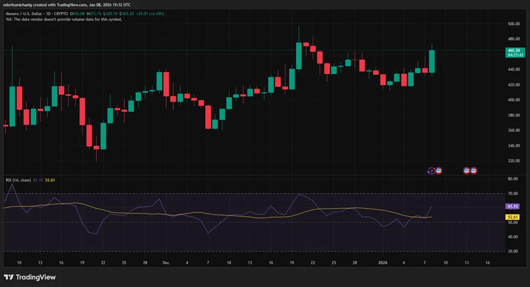Click the RSI (14, close) indicator legend
The width and height of the screenshot is (530, 287).
18,180
